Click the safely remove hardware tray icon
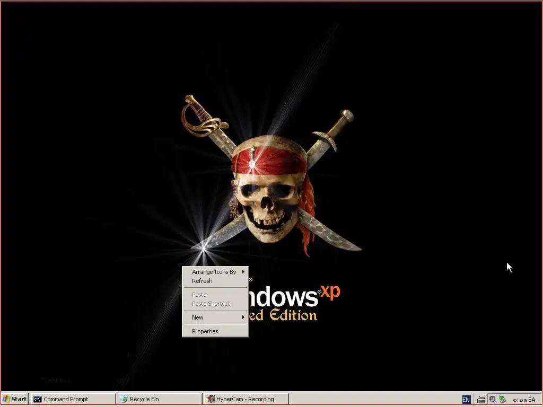 pos(502,400)
